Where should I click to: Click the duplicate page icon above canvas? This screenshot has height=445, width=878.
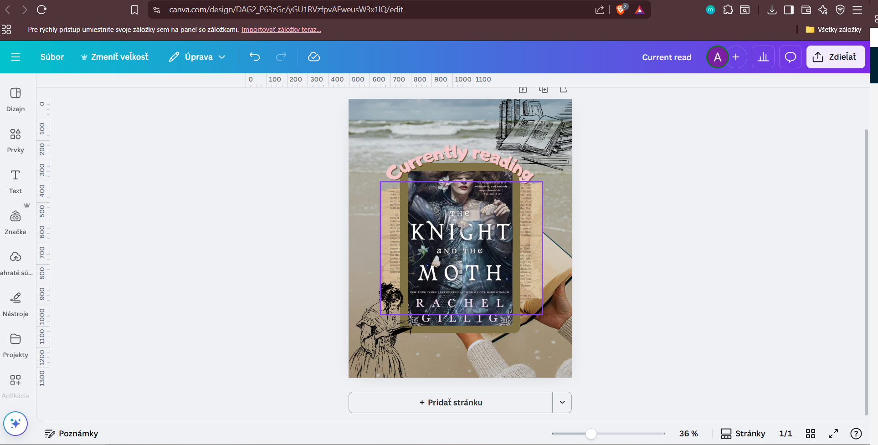(x=543, y=90)
